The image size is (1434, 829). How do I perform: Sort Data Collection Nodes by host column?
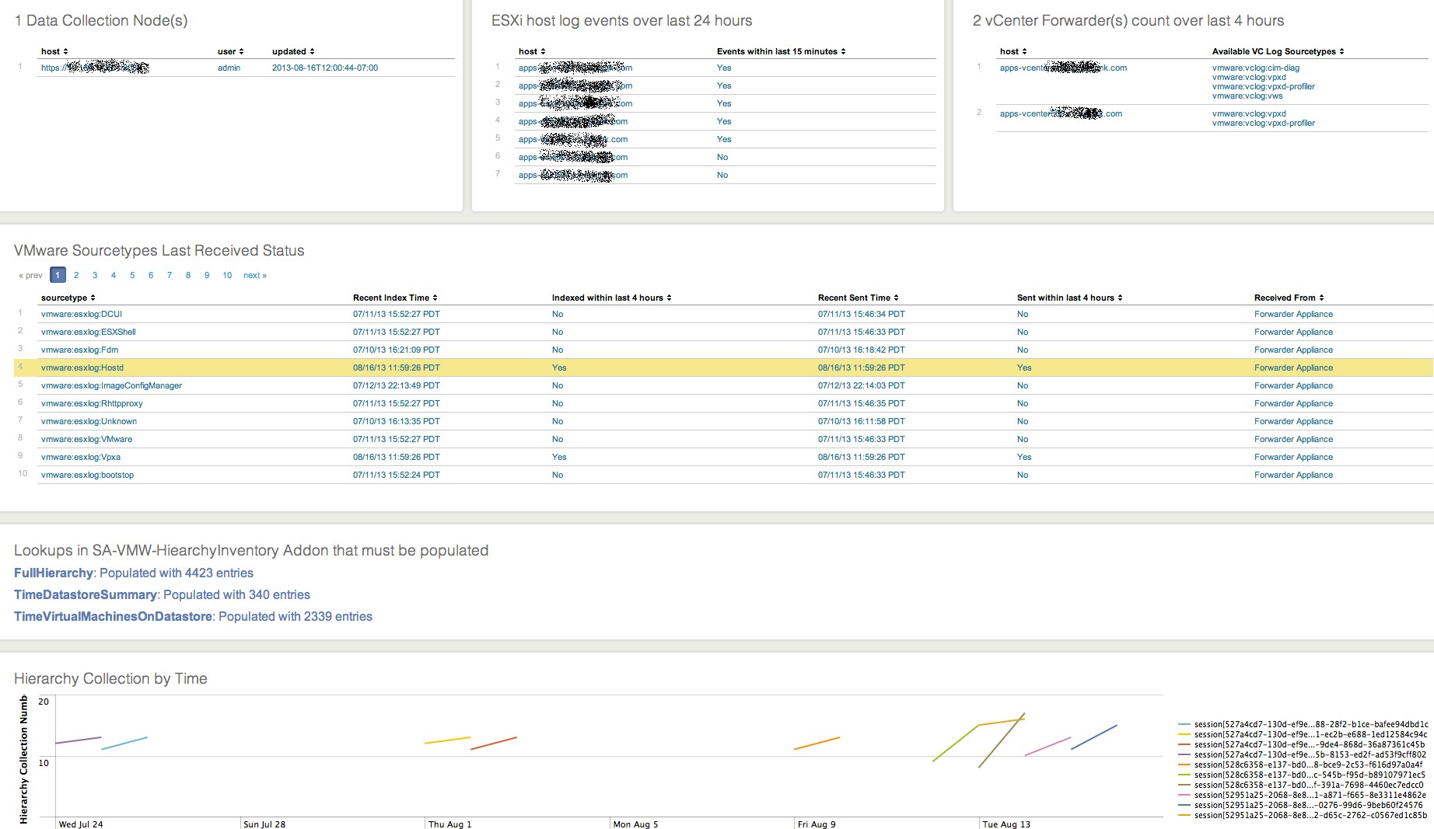pyautogui.click(x=54, y=51)
